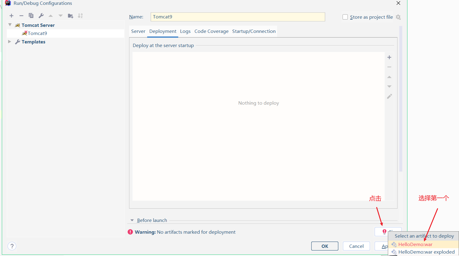The height and width of the screenshot is (256, 459).
Task: Switch to the Server tab
Action: click(138, 31)
